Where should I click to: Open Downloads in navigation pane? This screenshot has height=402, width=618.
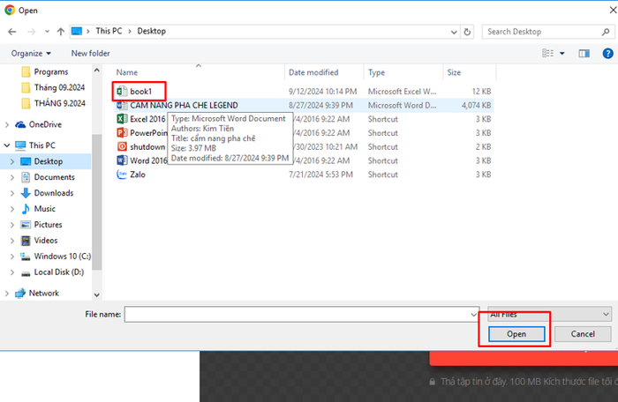tap(47, 193)
